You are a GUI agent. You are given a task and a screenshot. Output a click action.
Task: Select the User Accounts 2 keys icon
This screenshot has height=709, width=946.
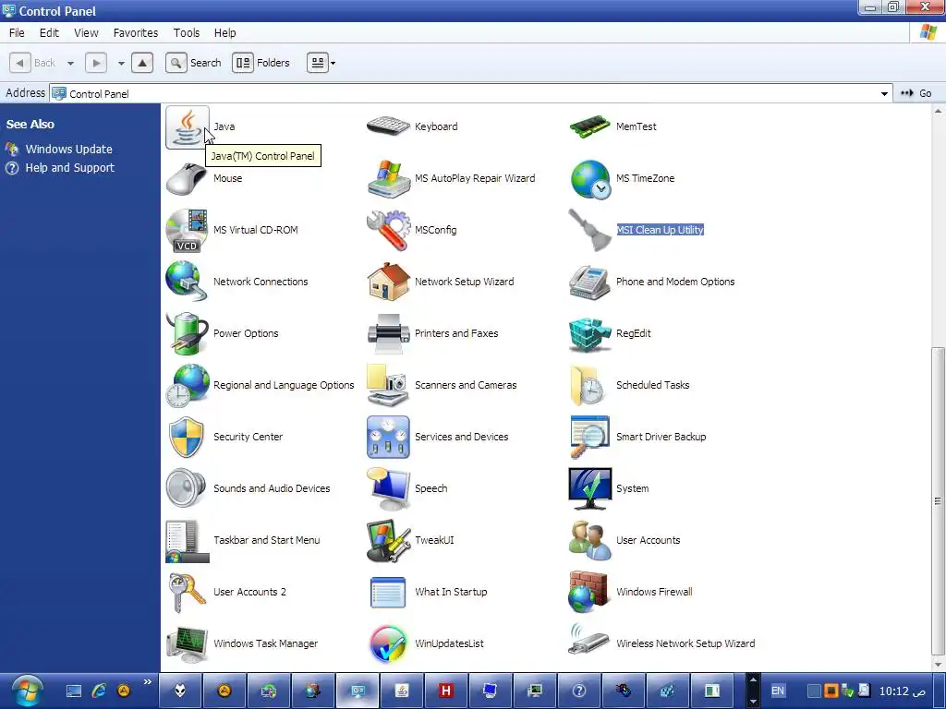(x=187, y=592)
